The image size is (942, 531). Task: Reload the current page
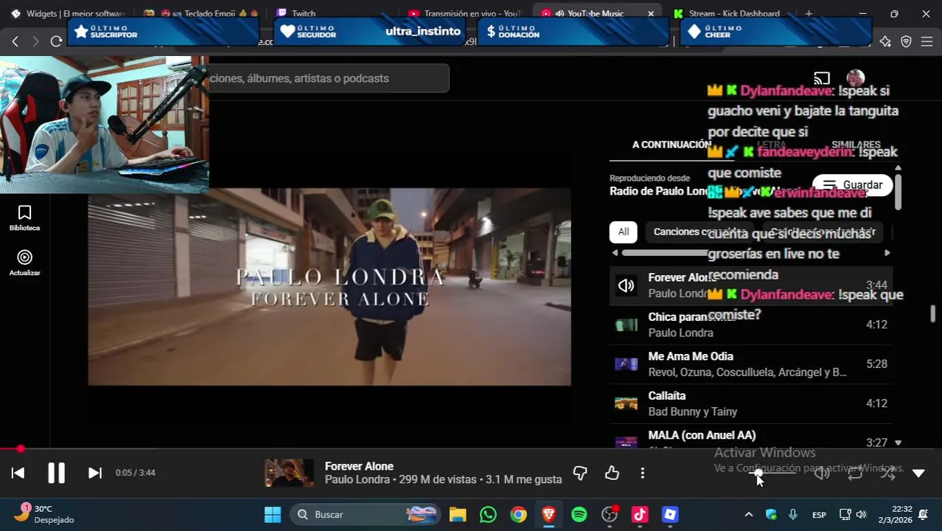pyautogui.click(x=56, y=41)
